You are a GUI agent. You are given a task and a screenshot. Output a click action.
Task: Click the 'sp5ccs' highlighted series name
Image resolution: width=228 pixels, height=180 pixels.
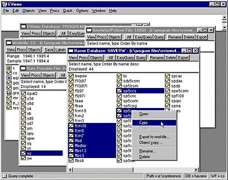129,91
